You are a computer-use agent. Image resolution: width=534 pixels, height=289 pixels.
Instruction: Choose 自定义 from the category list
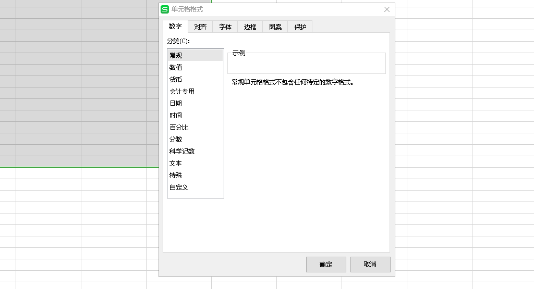pyautogui.click(x=179, y=187)
